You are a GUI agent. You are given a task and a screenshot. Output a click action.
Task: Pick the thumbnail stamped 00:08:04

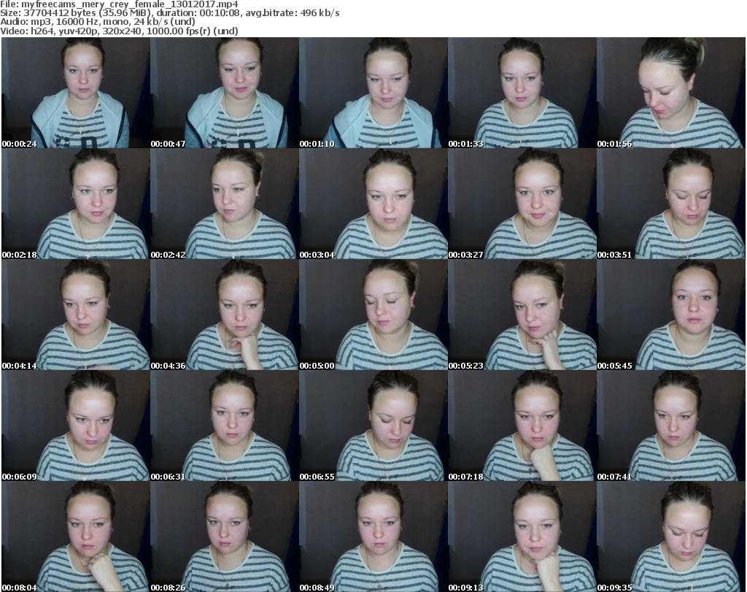coord(76,537)
